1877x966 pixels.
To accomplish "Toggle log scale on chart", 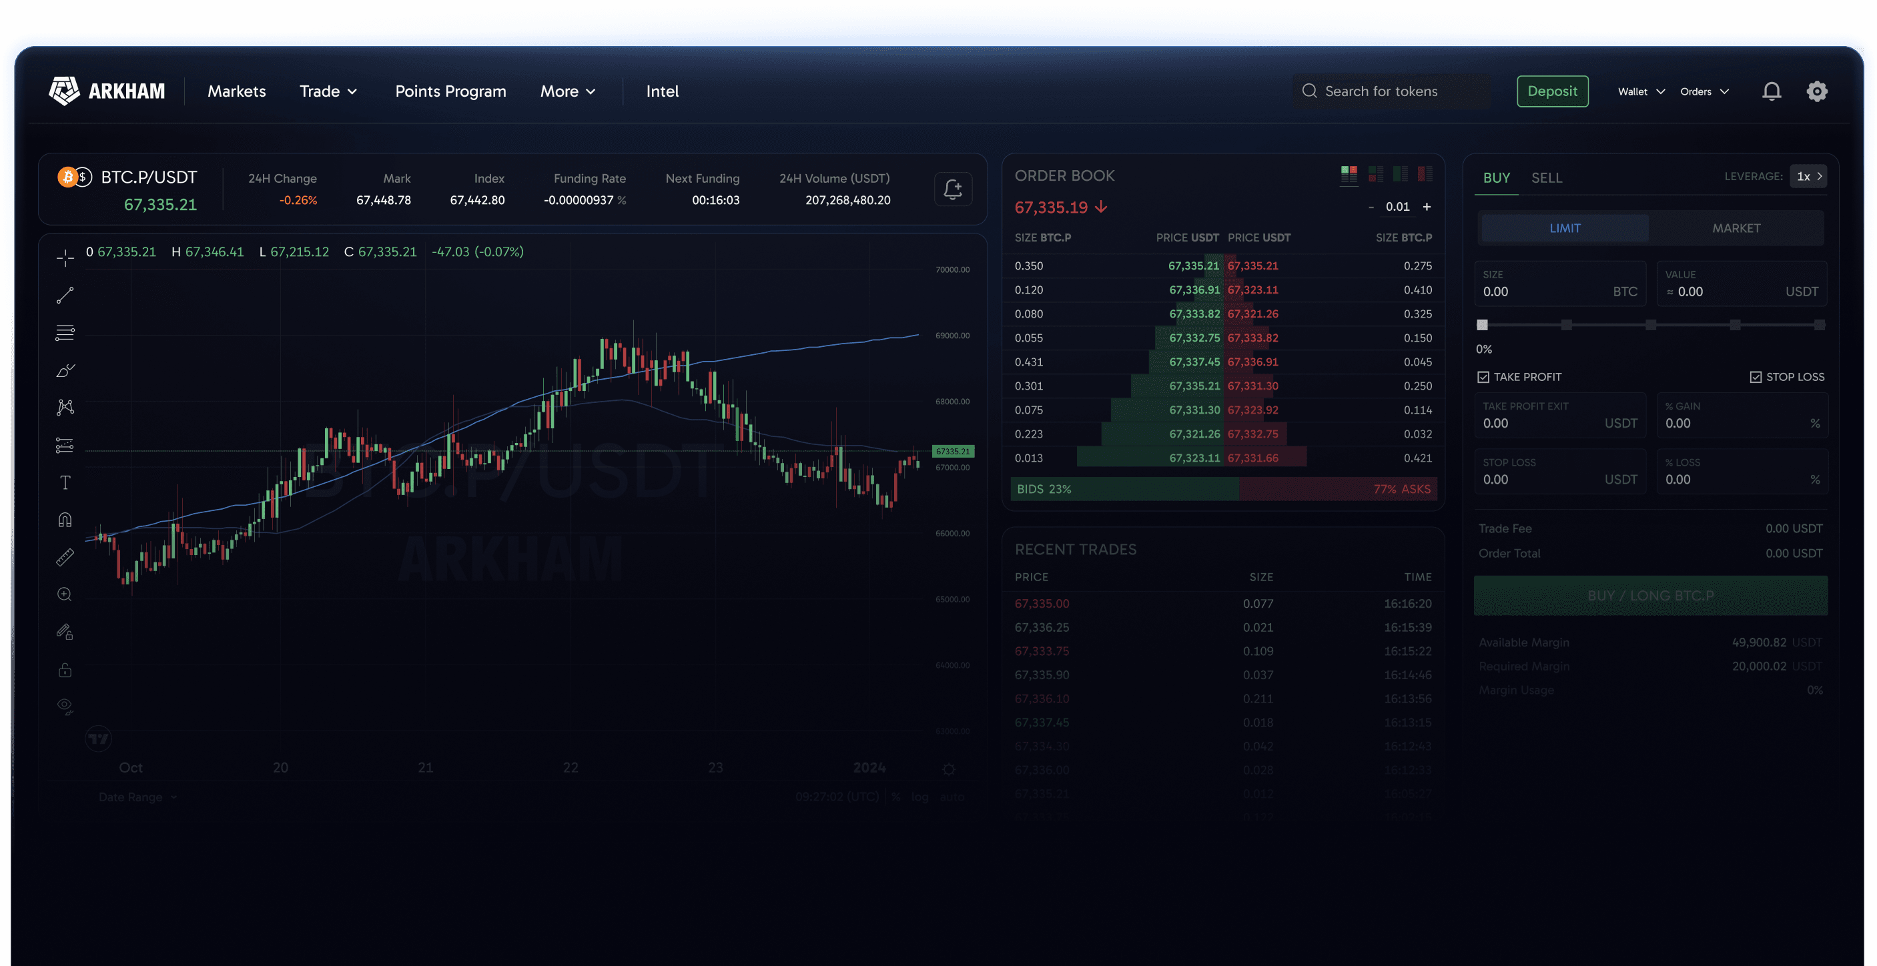I will pos(919,797).
